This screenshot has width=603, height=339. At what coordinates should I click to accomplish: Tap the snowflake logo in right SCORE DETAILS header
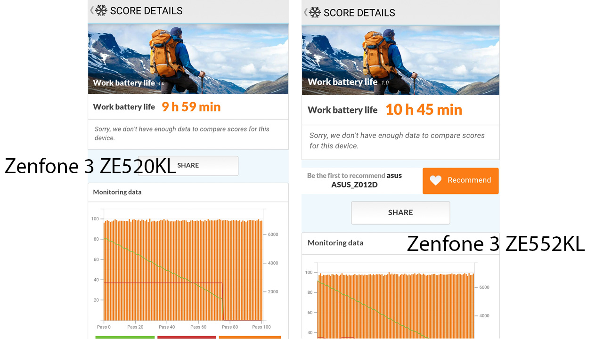pos(315,13)
